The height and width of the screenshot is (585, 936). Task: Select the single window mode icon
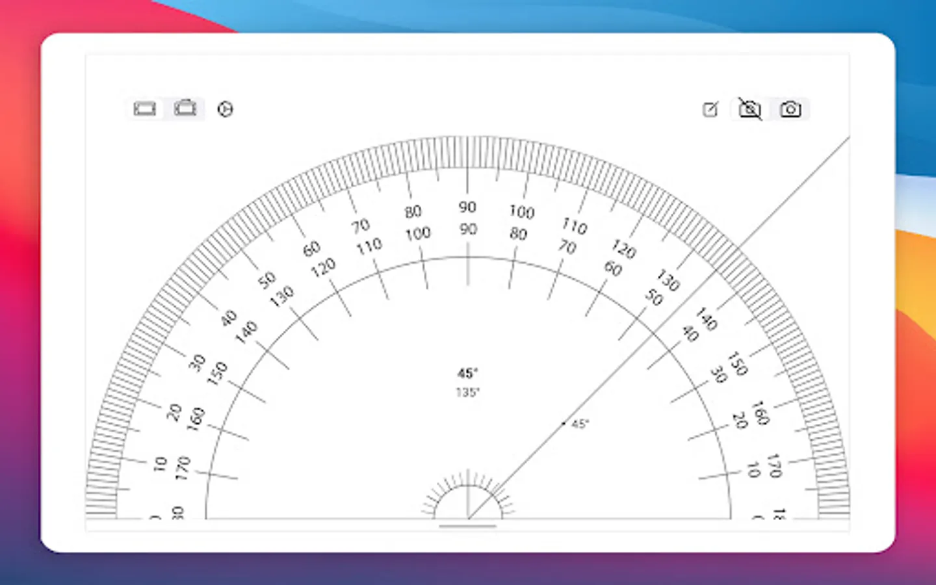(x=144, y=109)
